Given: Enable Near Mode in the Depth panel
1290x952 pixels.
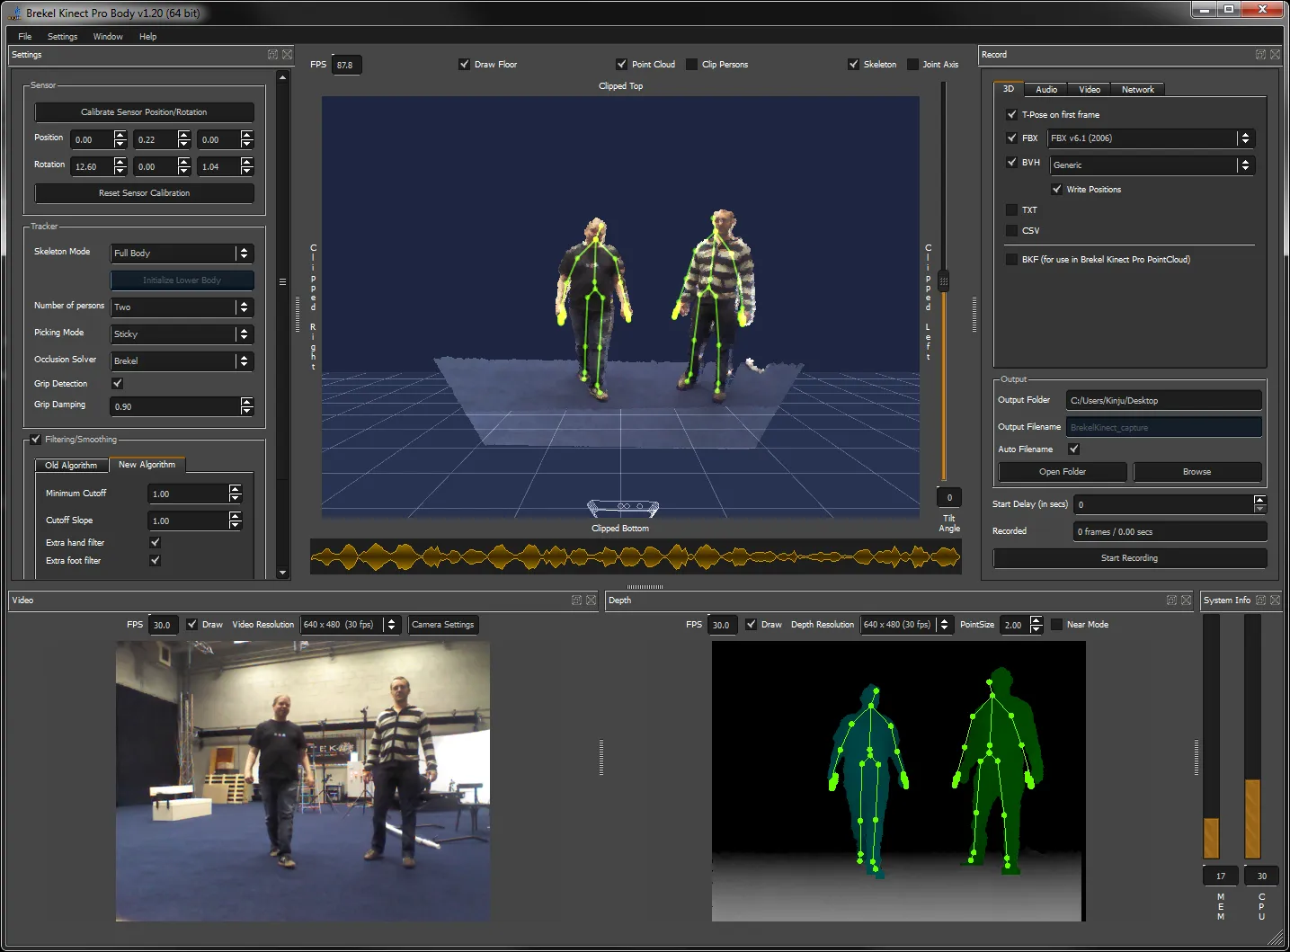Looking at the screenshot, I should tap(1056, 624).
